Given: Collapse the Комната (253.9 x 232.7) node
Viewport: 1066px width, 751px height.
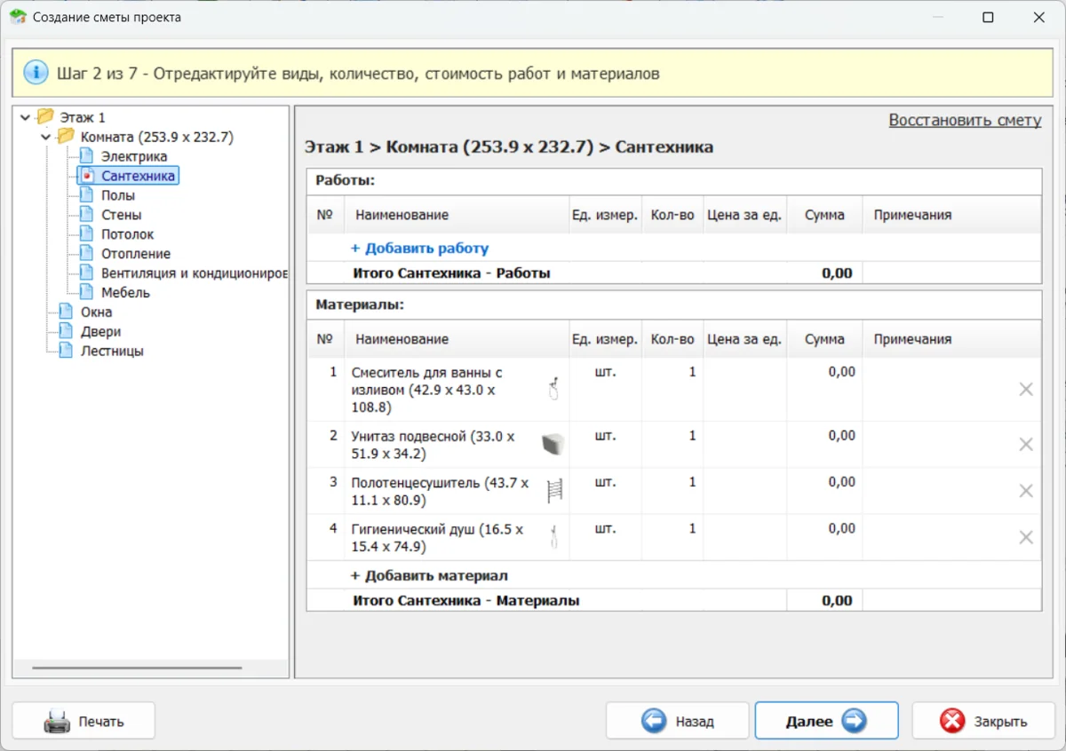Looking at the screenshot, I should 45,137.
